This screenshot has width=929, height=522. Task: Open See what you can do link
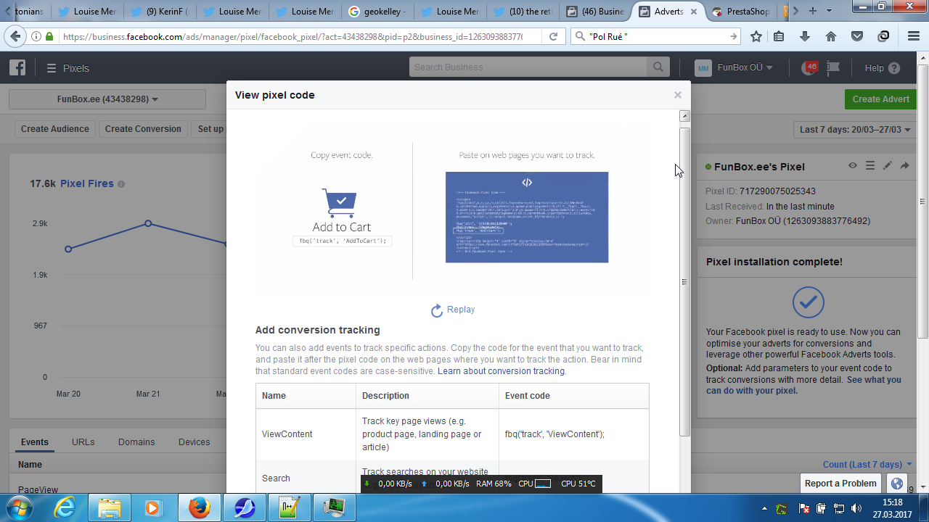point(803,385)
